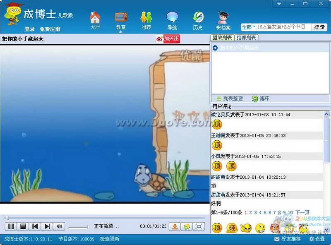Image resolution: width=331 pixels, height=245 pixels.
Task: Open the 历史 history icon
Action: point(198,20)
